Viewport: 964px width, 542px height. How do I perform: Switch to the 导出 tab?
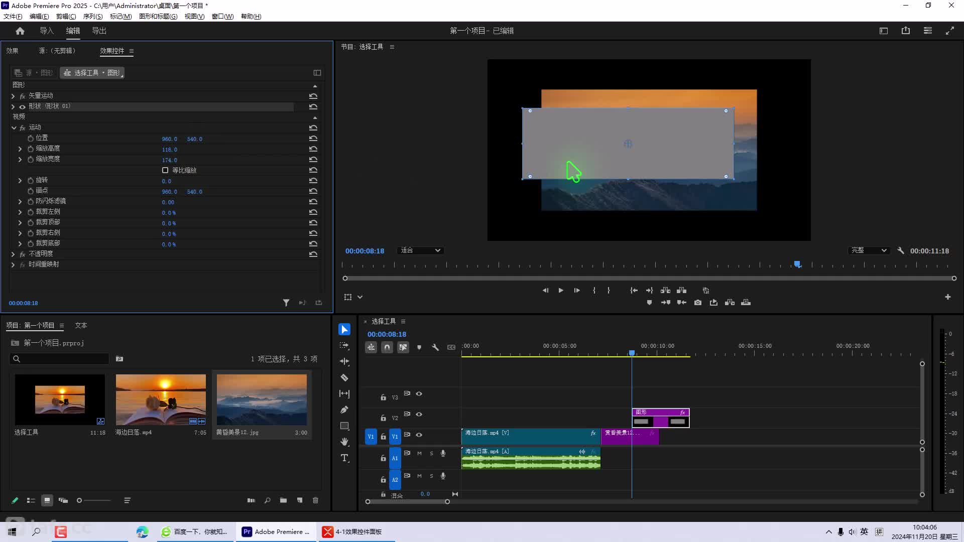tap(99, 31)
